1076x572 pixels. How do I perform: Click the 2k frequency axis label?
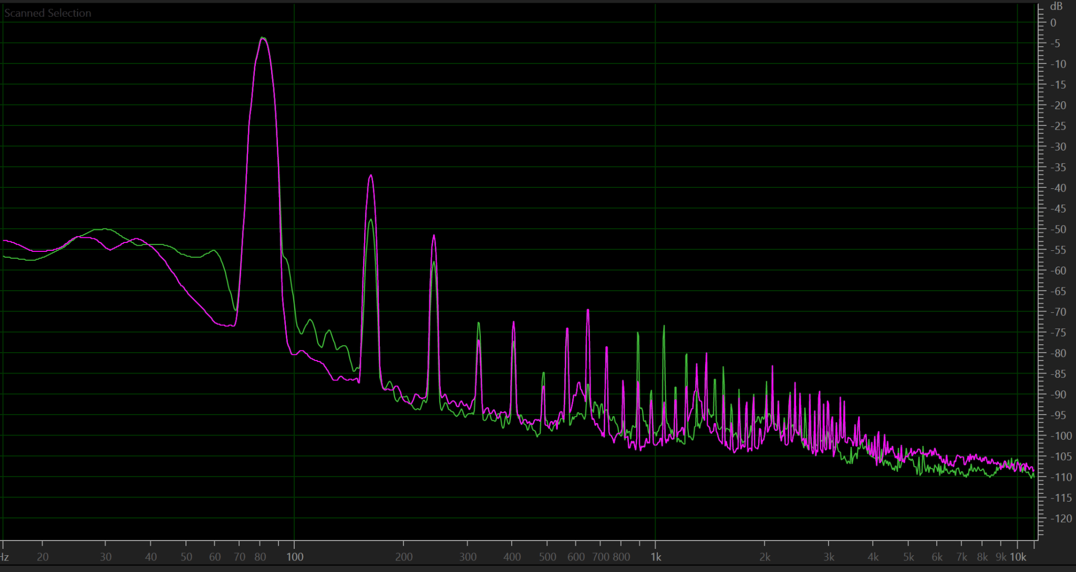tap(765, 557)
